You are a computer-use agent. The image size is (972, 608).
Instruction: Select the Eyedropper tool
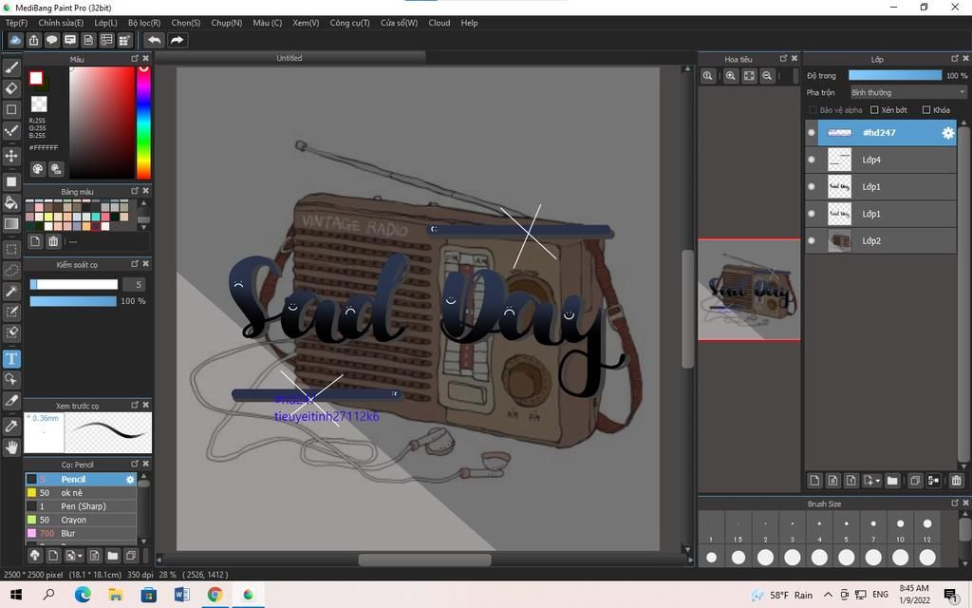(11, 426)
